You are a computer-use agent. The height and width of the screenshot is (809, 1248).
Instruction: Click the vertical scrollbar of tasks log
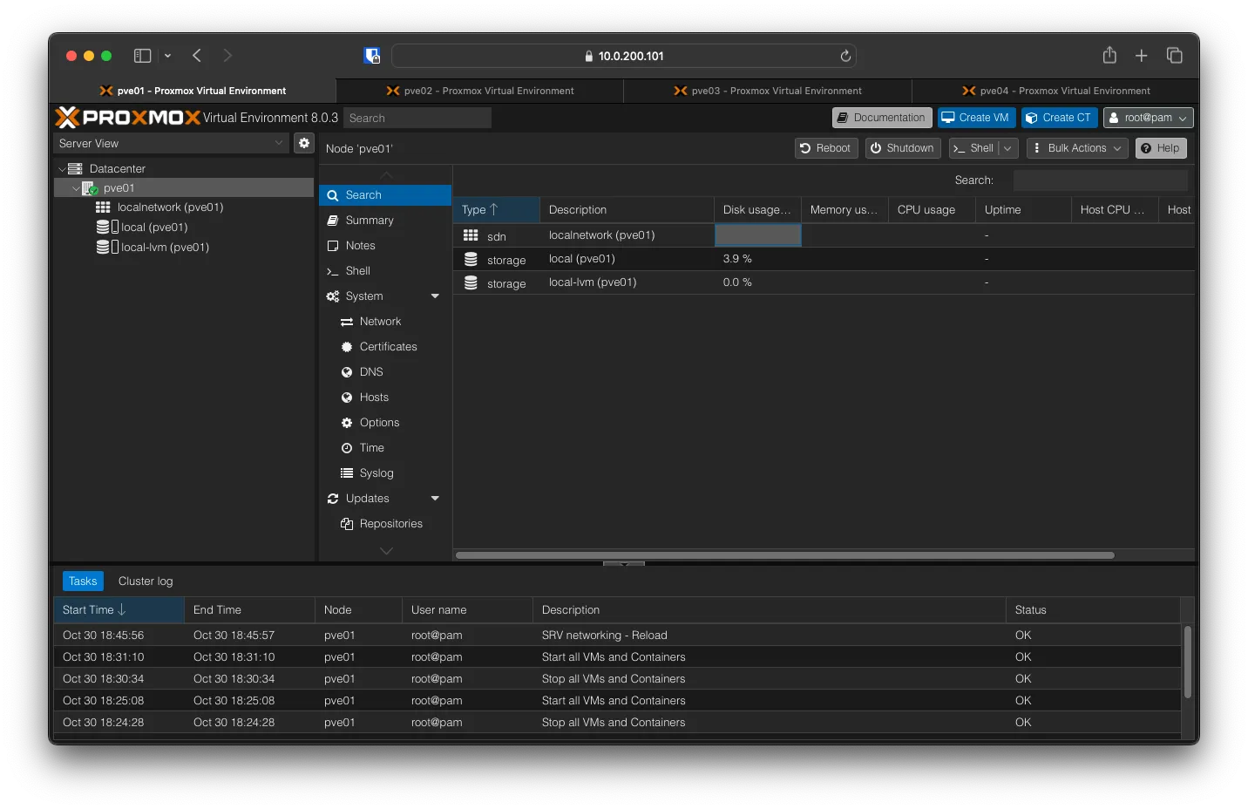click(1187, 662)
